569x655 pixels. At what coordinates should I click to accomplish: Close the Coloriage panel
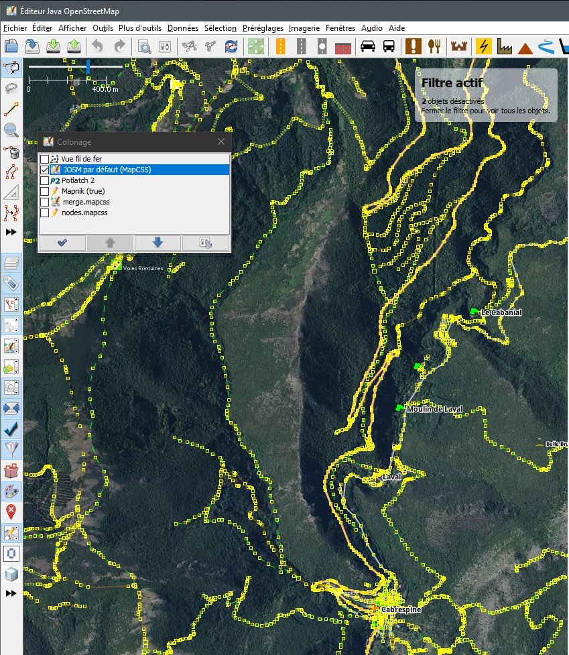coord(221,141)
